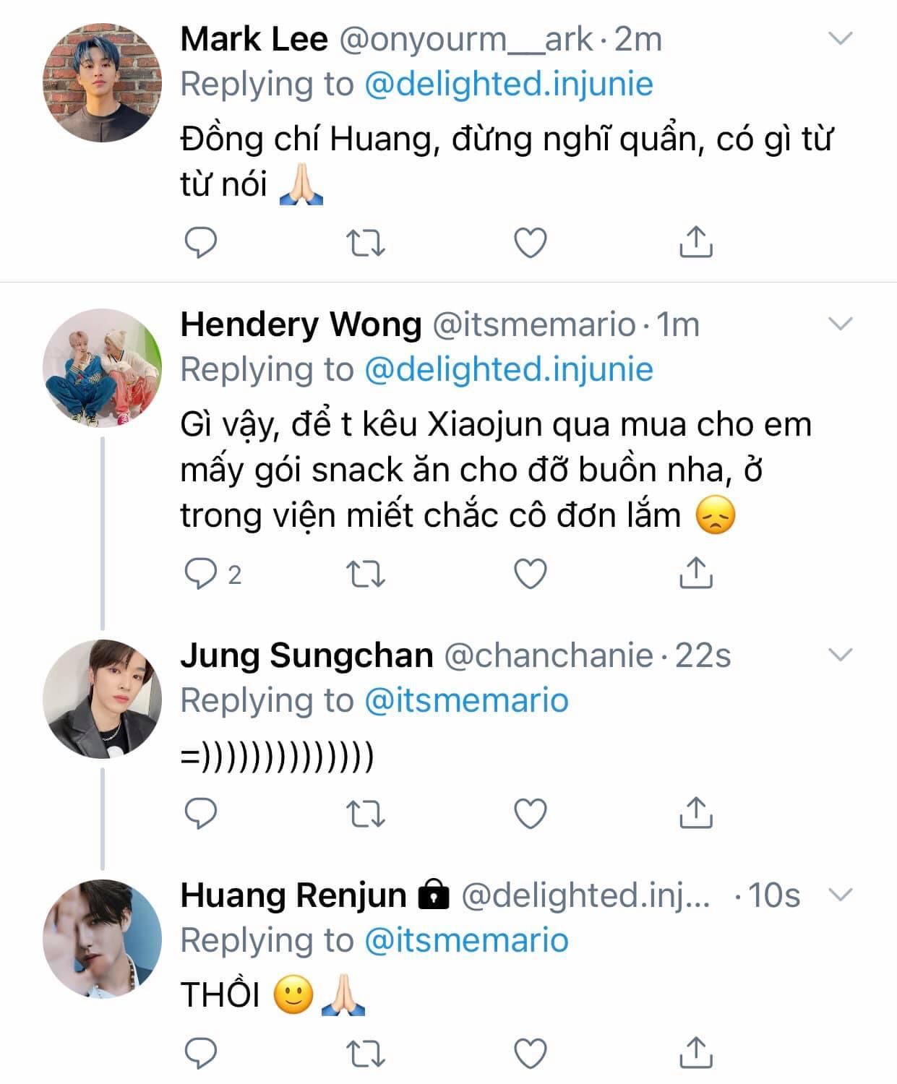Open @delighted.injunie link in Mark Lee's reply
Image resolution: width=897 pixels, height=1084 pixels.
pyautogui.click(x=509, y=84)
